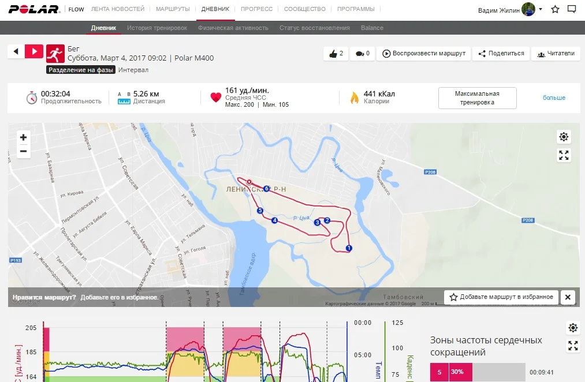Viewport: 585px width, 382px height.
Task: Close the favorite route banner
Action: click(568, 297)
